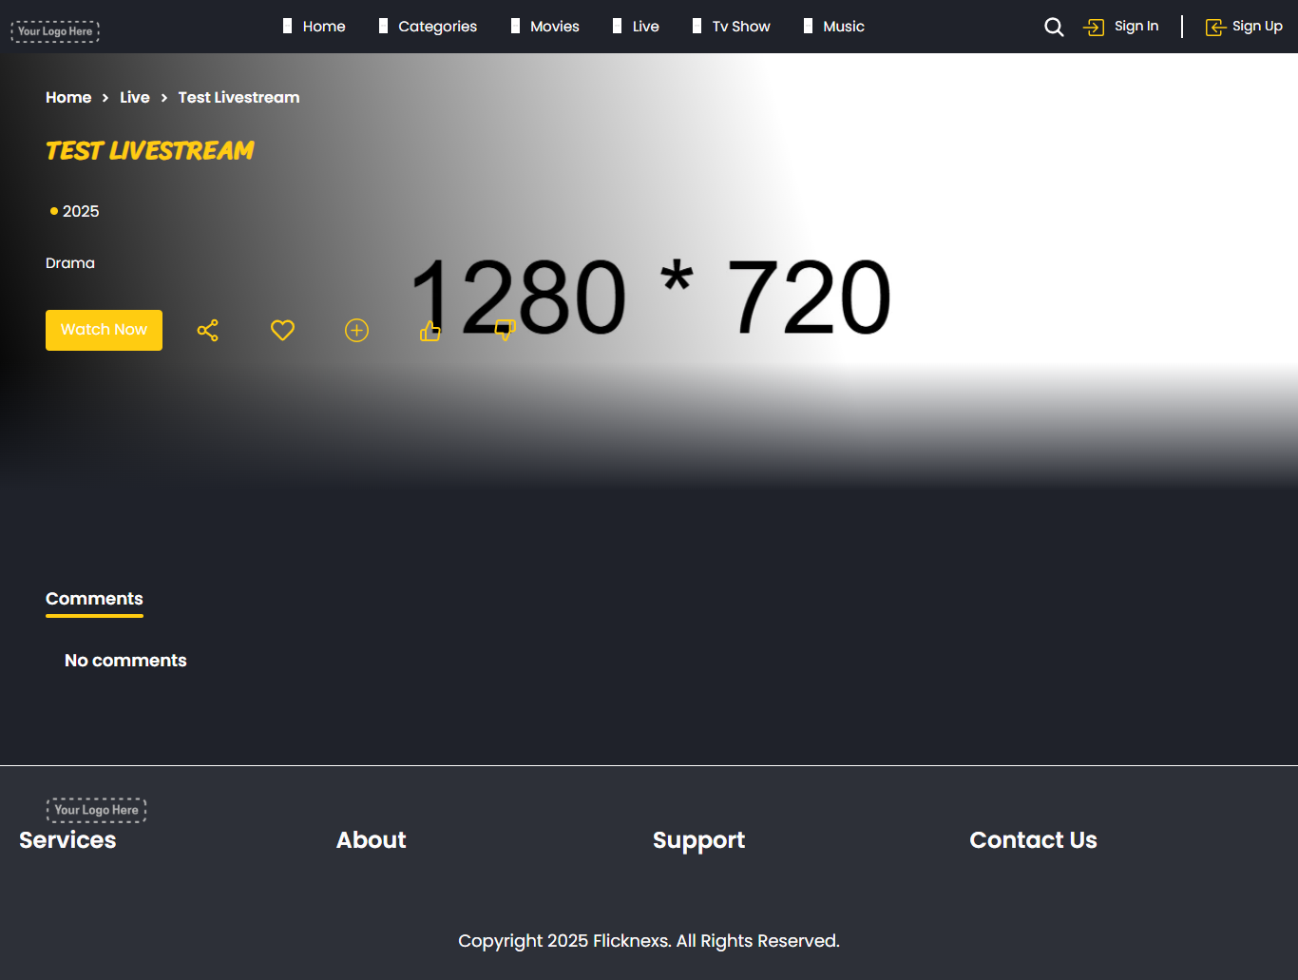Add livestream to favorites with heart icon
This screenshot has height=980, width=1298.
coord(282,331)
